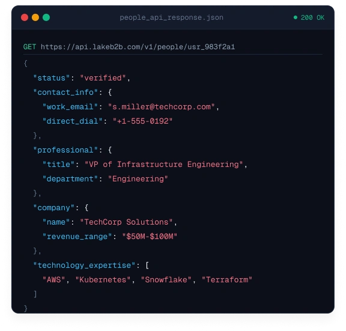Click the green 200 OK status indicator
Viewport: 346px width, 331px height.
(x=309, y=17)
